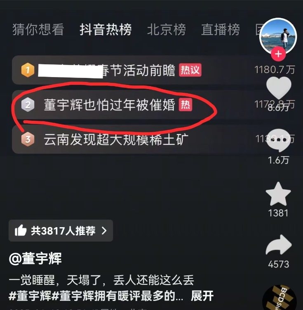The image size is (303, 310).
Task: Switch to the 北京榜 tab
Action: 167,29
